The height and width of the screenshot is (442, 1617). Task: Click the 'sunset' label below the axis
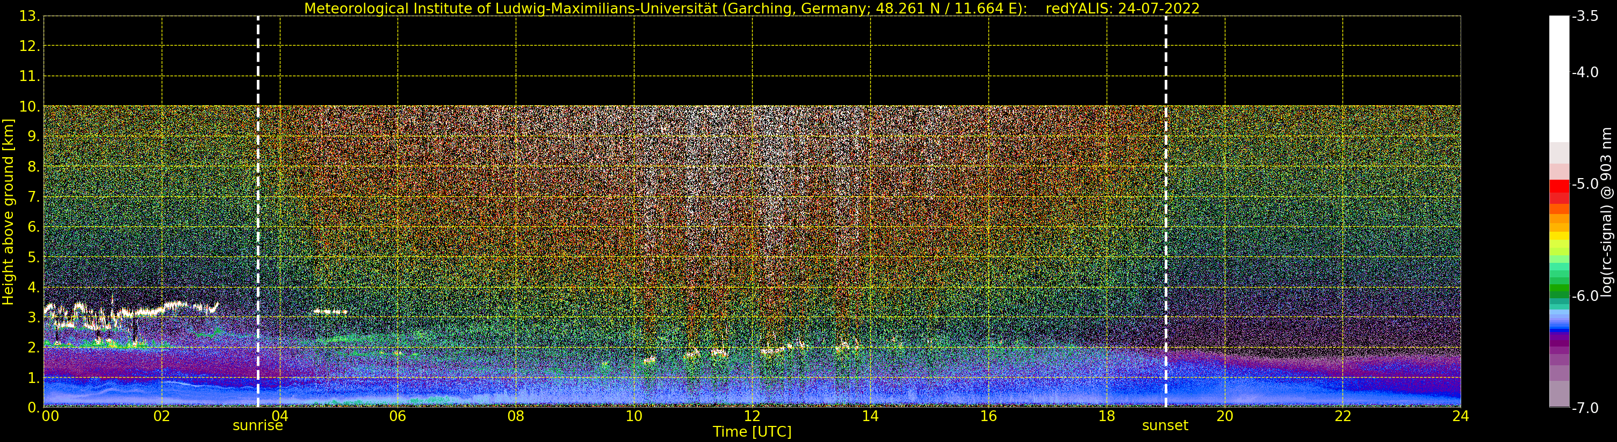[1165, 426]
